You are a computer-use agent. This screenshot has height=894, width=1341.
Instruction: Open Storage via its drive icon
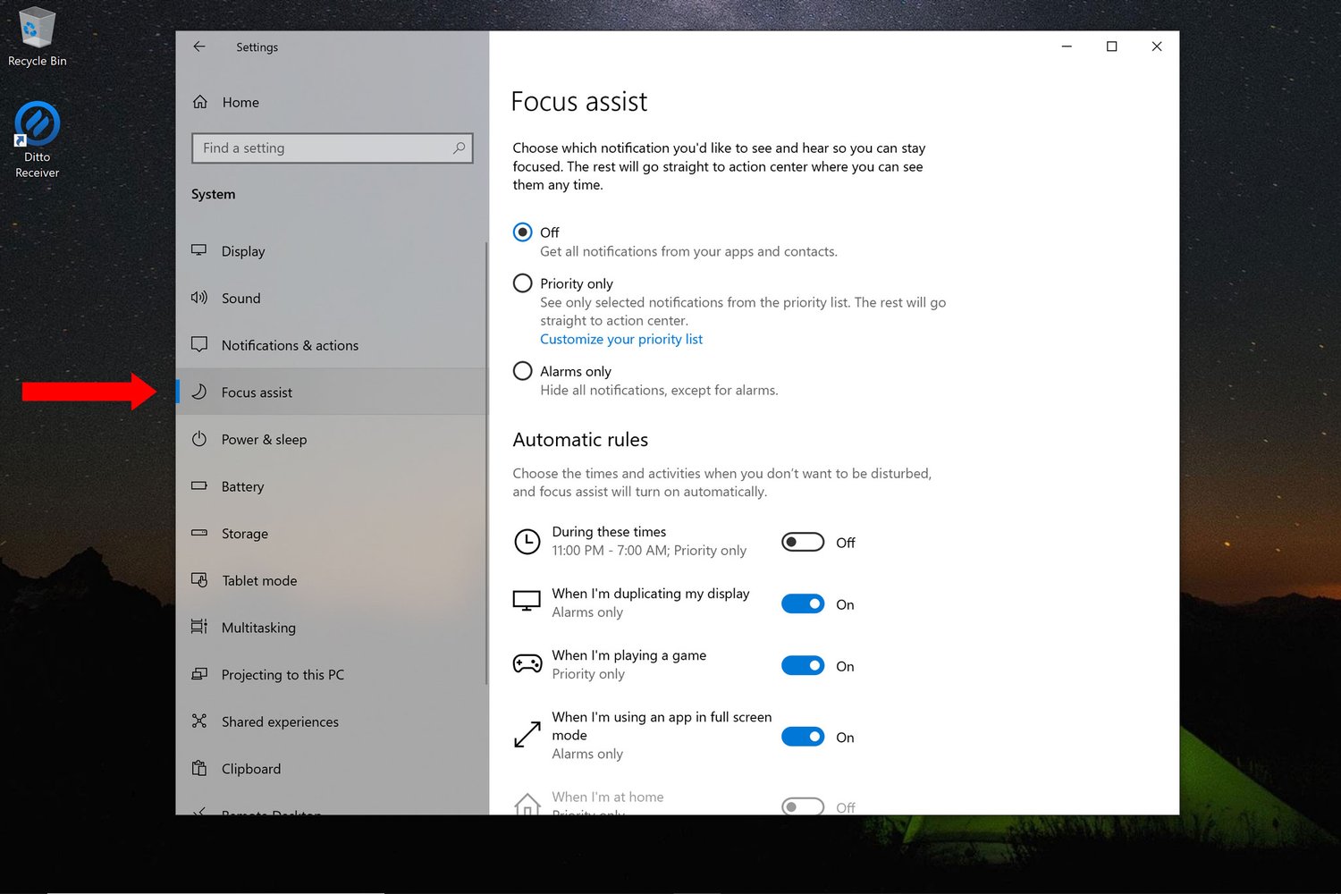[199, 533]
